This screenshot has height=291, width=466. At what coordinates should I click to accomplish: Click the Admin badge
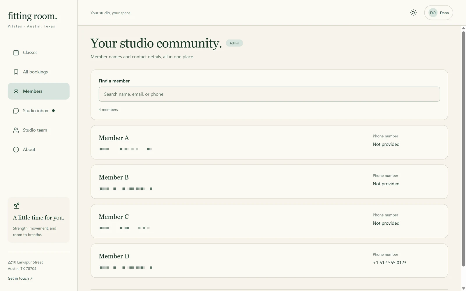pos(234,43)
